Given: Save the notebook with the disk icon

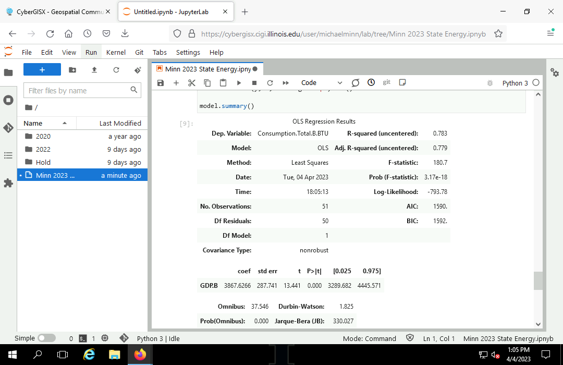Looking at the screenshot, I should pyautogui.click(x=161, y=83).
